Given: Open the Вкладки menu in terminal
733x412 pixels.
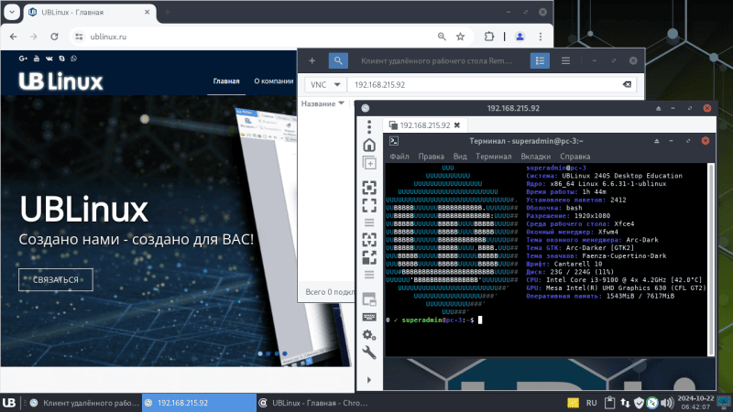Looking at the screenshot, I should pos(536,157).
